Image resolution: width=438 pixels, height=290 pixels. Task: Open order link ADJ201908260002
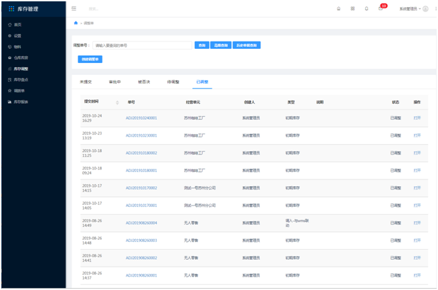click(141, 258)
